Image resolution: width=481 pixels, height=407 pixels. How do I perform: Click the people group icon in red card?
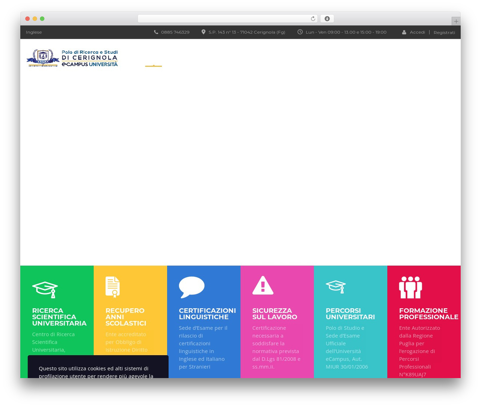(410, 288)
